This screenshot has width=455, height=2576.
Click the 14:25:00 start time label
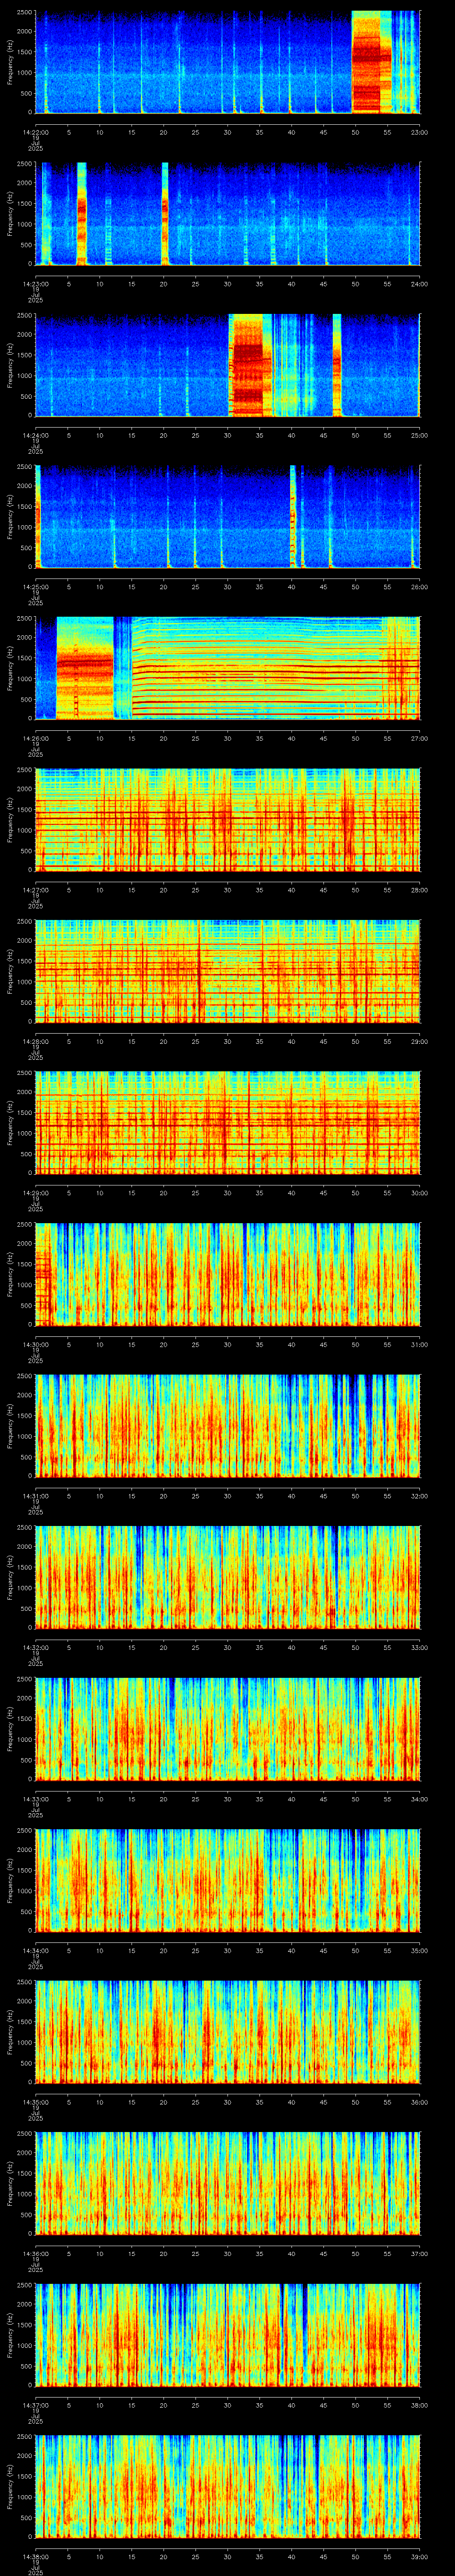35,586
